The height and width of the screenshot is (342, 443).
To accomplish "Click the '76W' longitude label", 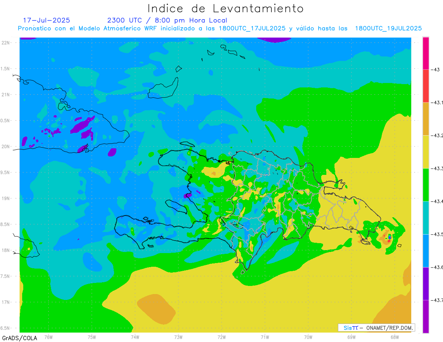I will click(48, 337).
